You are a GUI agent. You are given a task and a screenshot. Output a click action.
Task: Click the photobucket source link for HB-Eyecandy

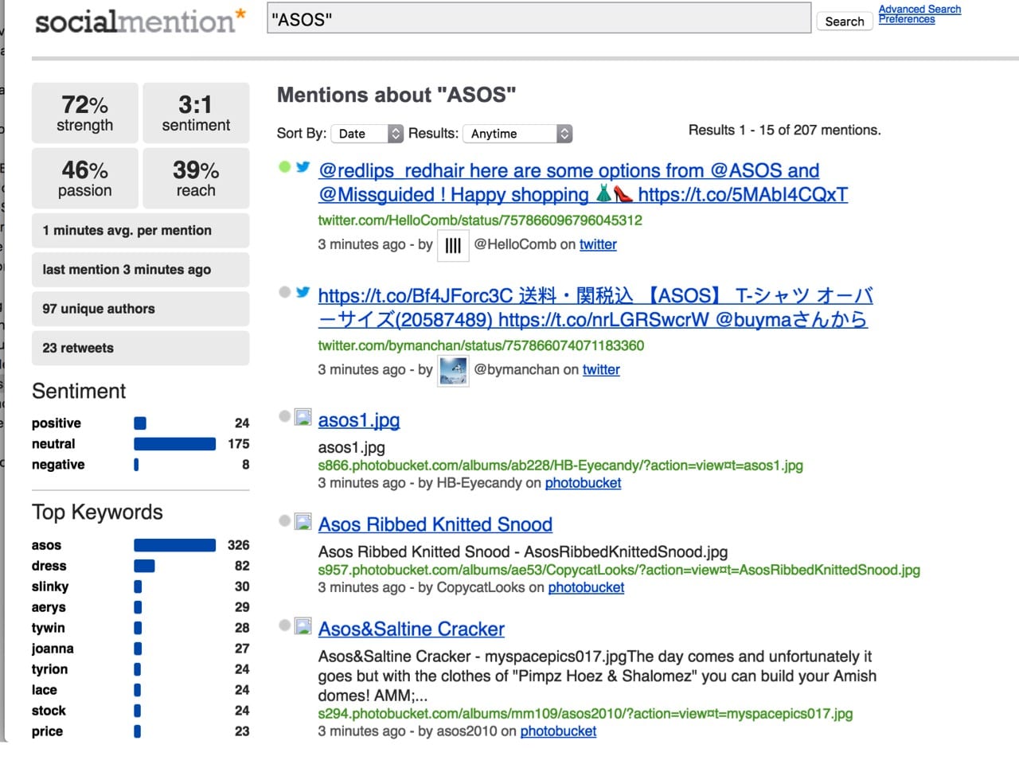click(x=583, y=482)
